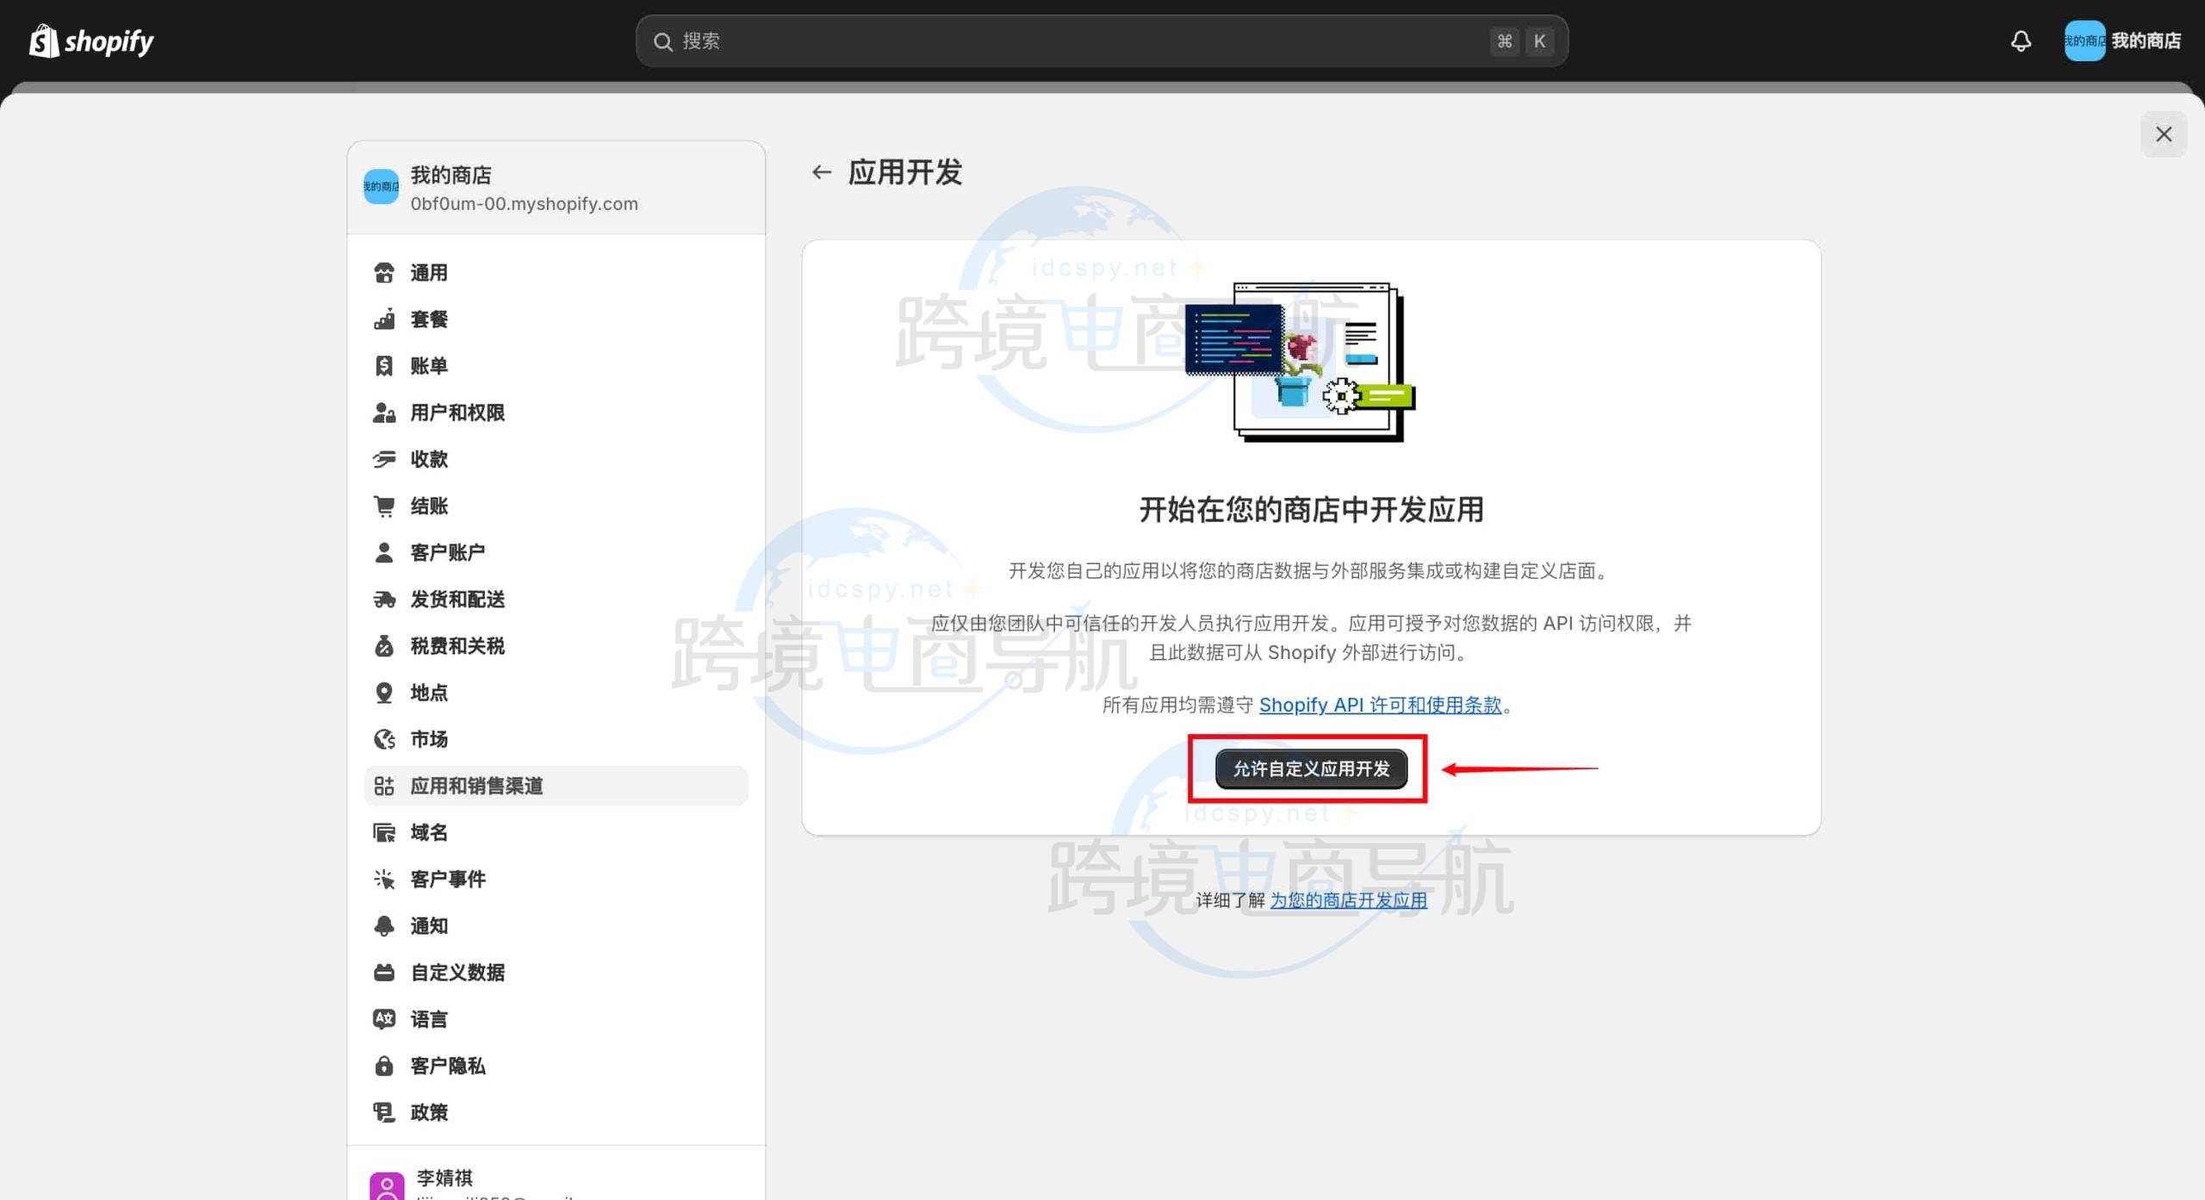Follow the 为您的商店开发应用 link
The width and height of the screenshot is (2205, 1200).
click(x=1348, y=900)
